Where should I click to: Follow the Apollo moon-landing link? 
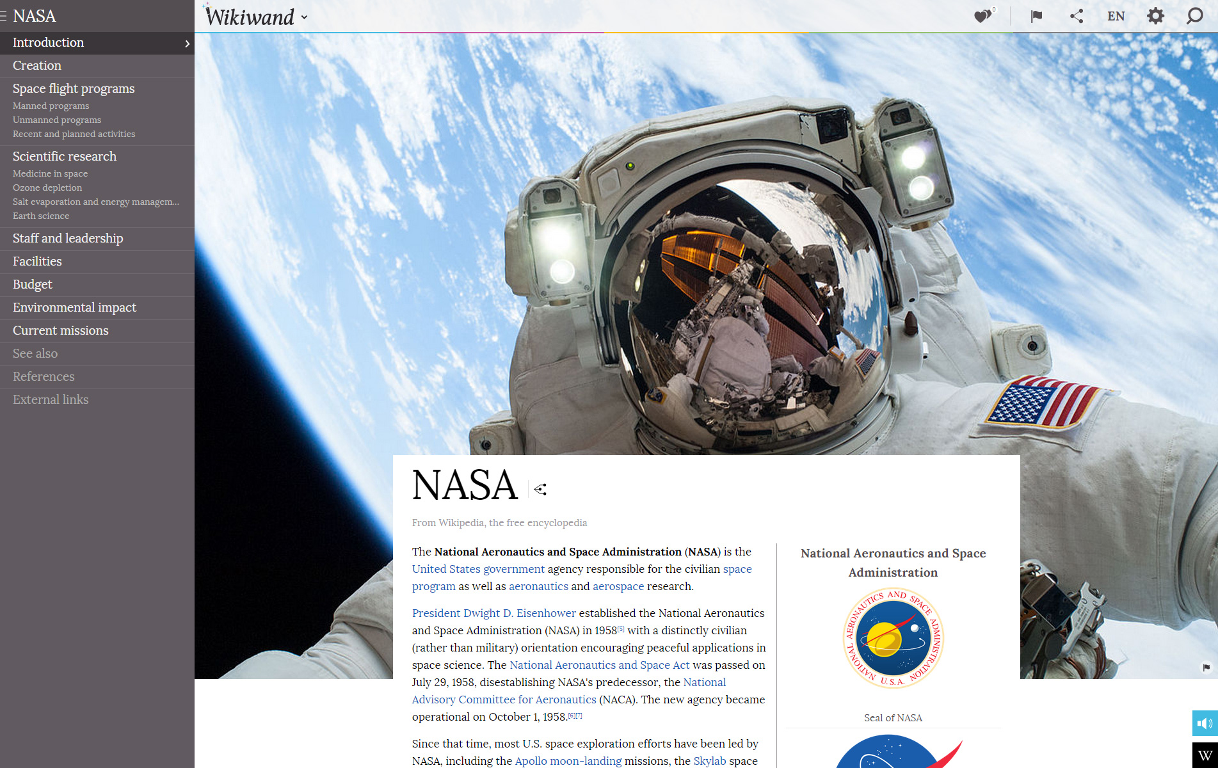click(568, 761)
